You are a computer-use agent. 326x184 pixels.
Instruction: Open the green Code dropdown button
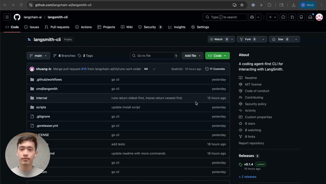click(217, 56)
